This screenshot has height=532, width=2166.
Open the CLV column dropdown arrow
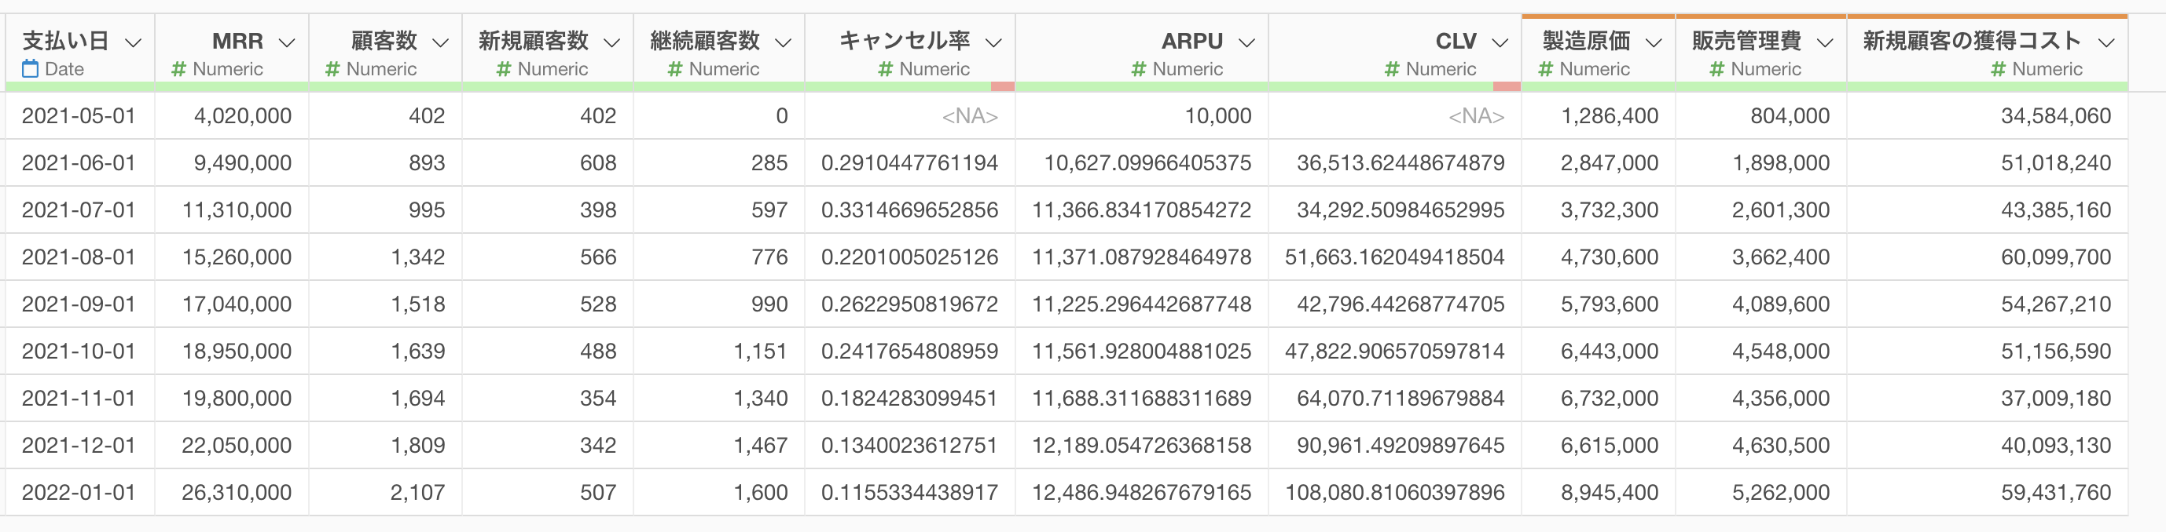[x=1500, y=43]
